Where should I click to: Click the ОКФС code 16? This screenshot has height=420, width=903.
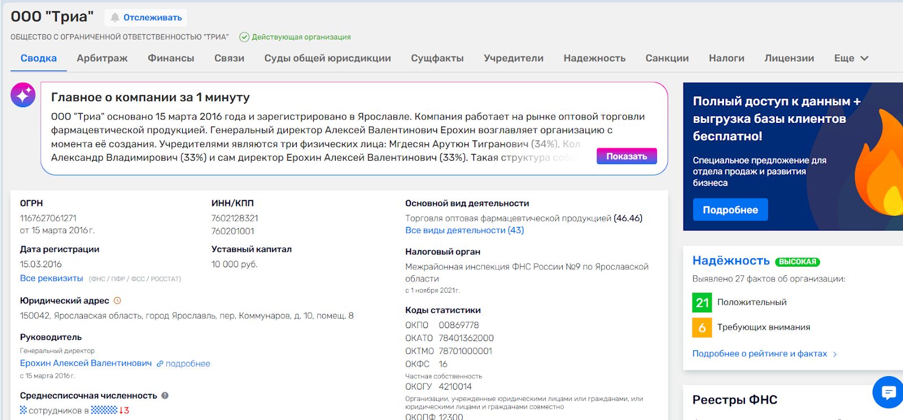point(443,364)
